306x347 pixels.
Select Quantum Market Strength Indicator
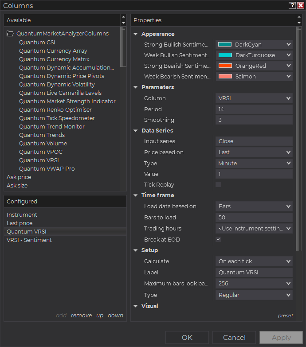[x=67, y=101]
